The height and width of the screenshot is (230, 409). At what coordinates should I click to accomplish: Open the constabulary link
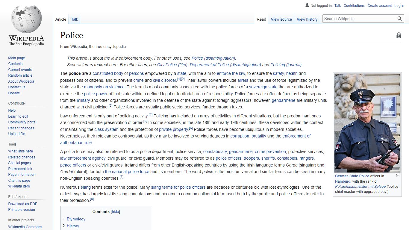(x=215, y=152)
